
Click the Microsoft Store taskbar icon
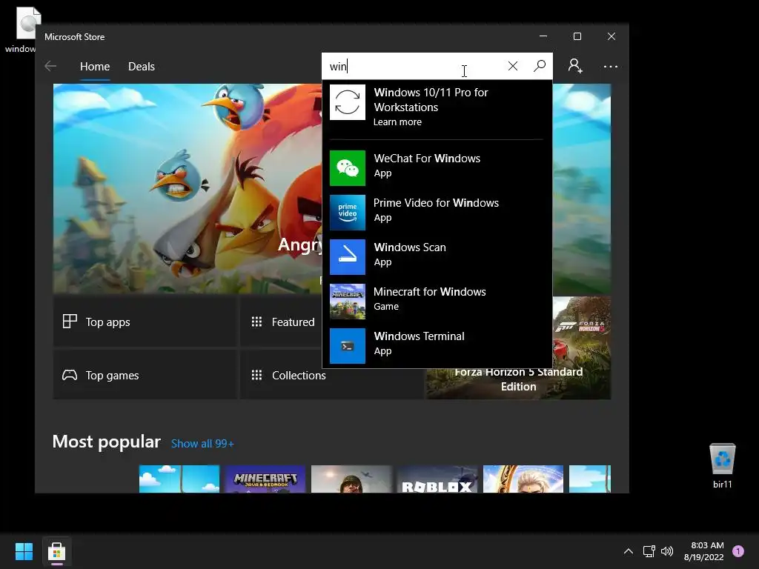coord(56,551)
